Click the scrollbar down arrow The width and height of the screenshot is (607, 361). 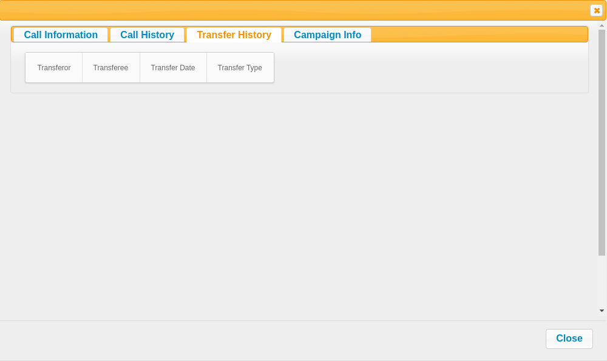[x=602, y=310]
